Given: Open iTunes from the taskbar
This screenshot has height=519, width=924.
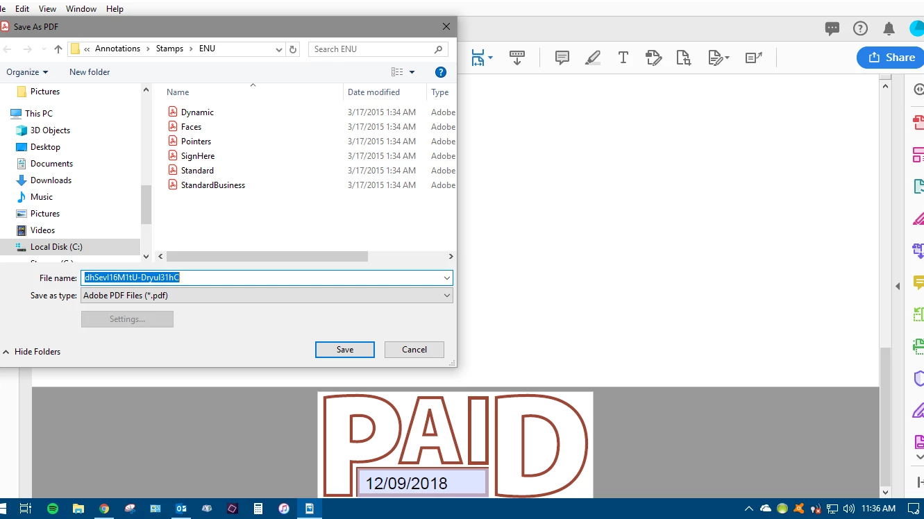Looking at the screenshot, I should pyautogui.click(x=284, y=509).
